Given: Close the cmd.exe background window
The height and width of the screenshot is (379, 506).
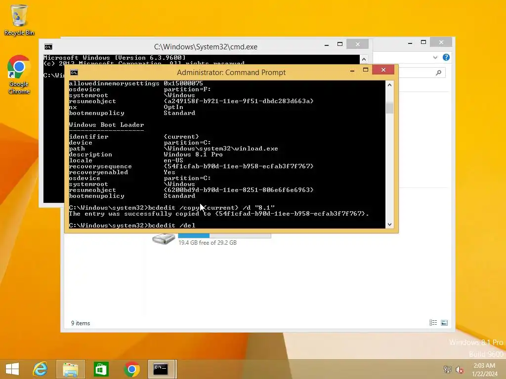Looking at the screenshot, I should 358,44.
